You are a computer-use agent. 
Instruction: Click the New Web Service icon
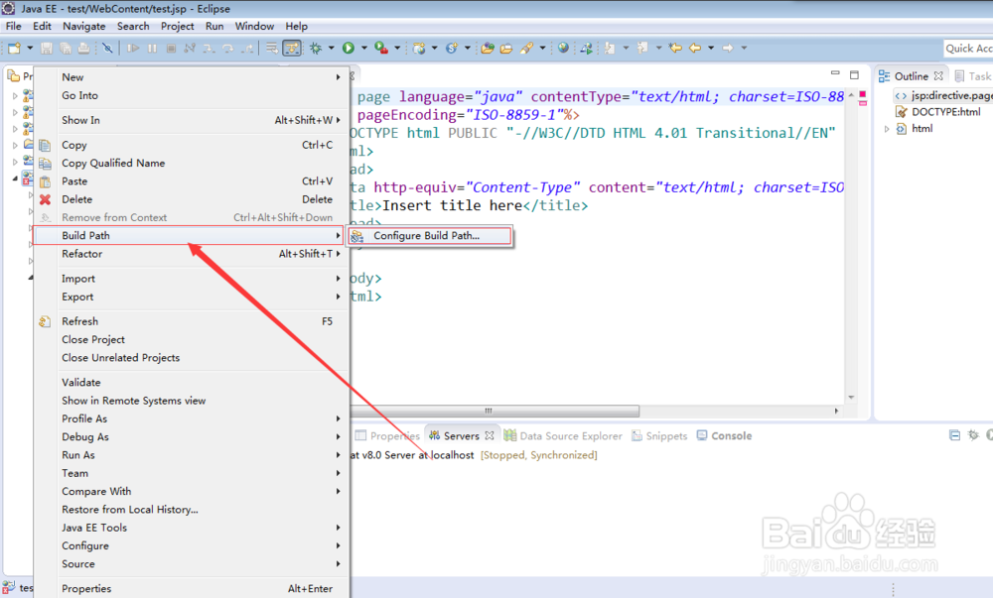(x=452, y=48)
